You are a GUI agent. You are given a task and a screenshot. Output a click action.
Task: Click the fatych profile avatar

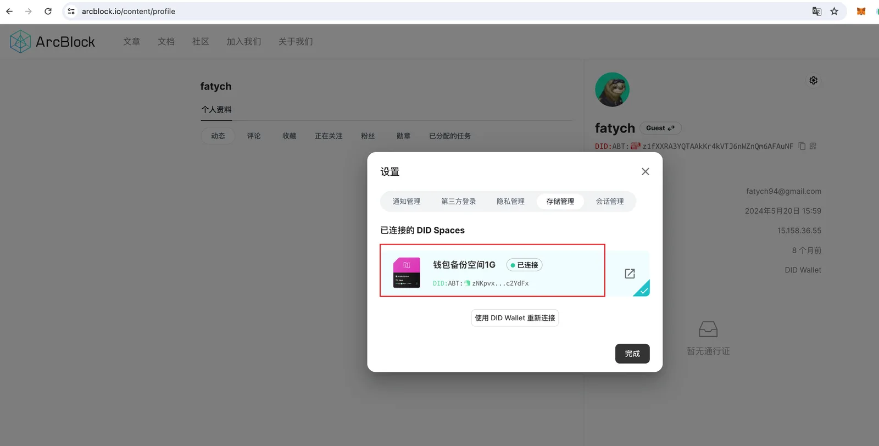(612, 90)
